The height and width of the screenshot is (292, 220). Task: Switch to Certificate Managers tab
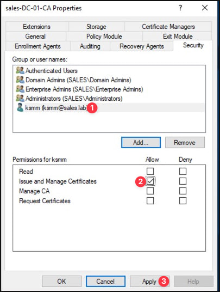click(x=168, y=27)
